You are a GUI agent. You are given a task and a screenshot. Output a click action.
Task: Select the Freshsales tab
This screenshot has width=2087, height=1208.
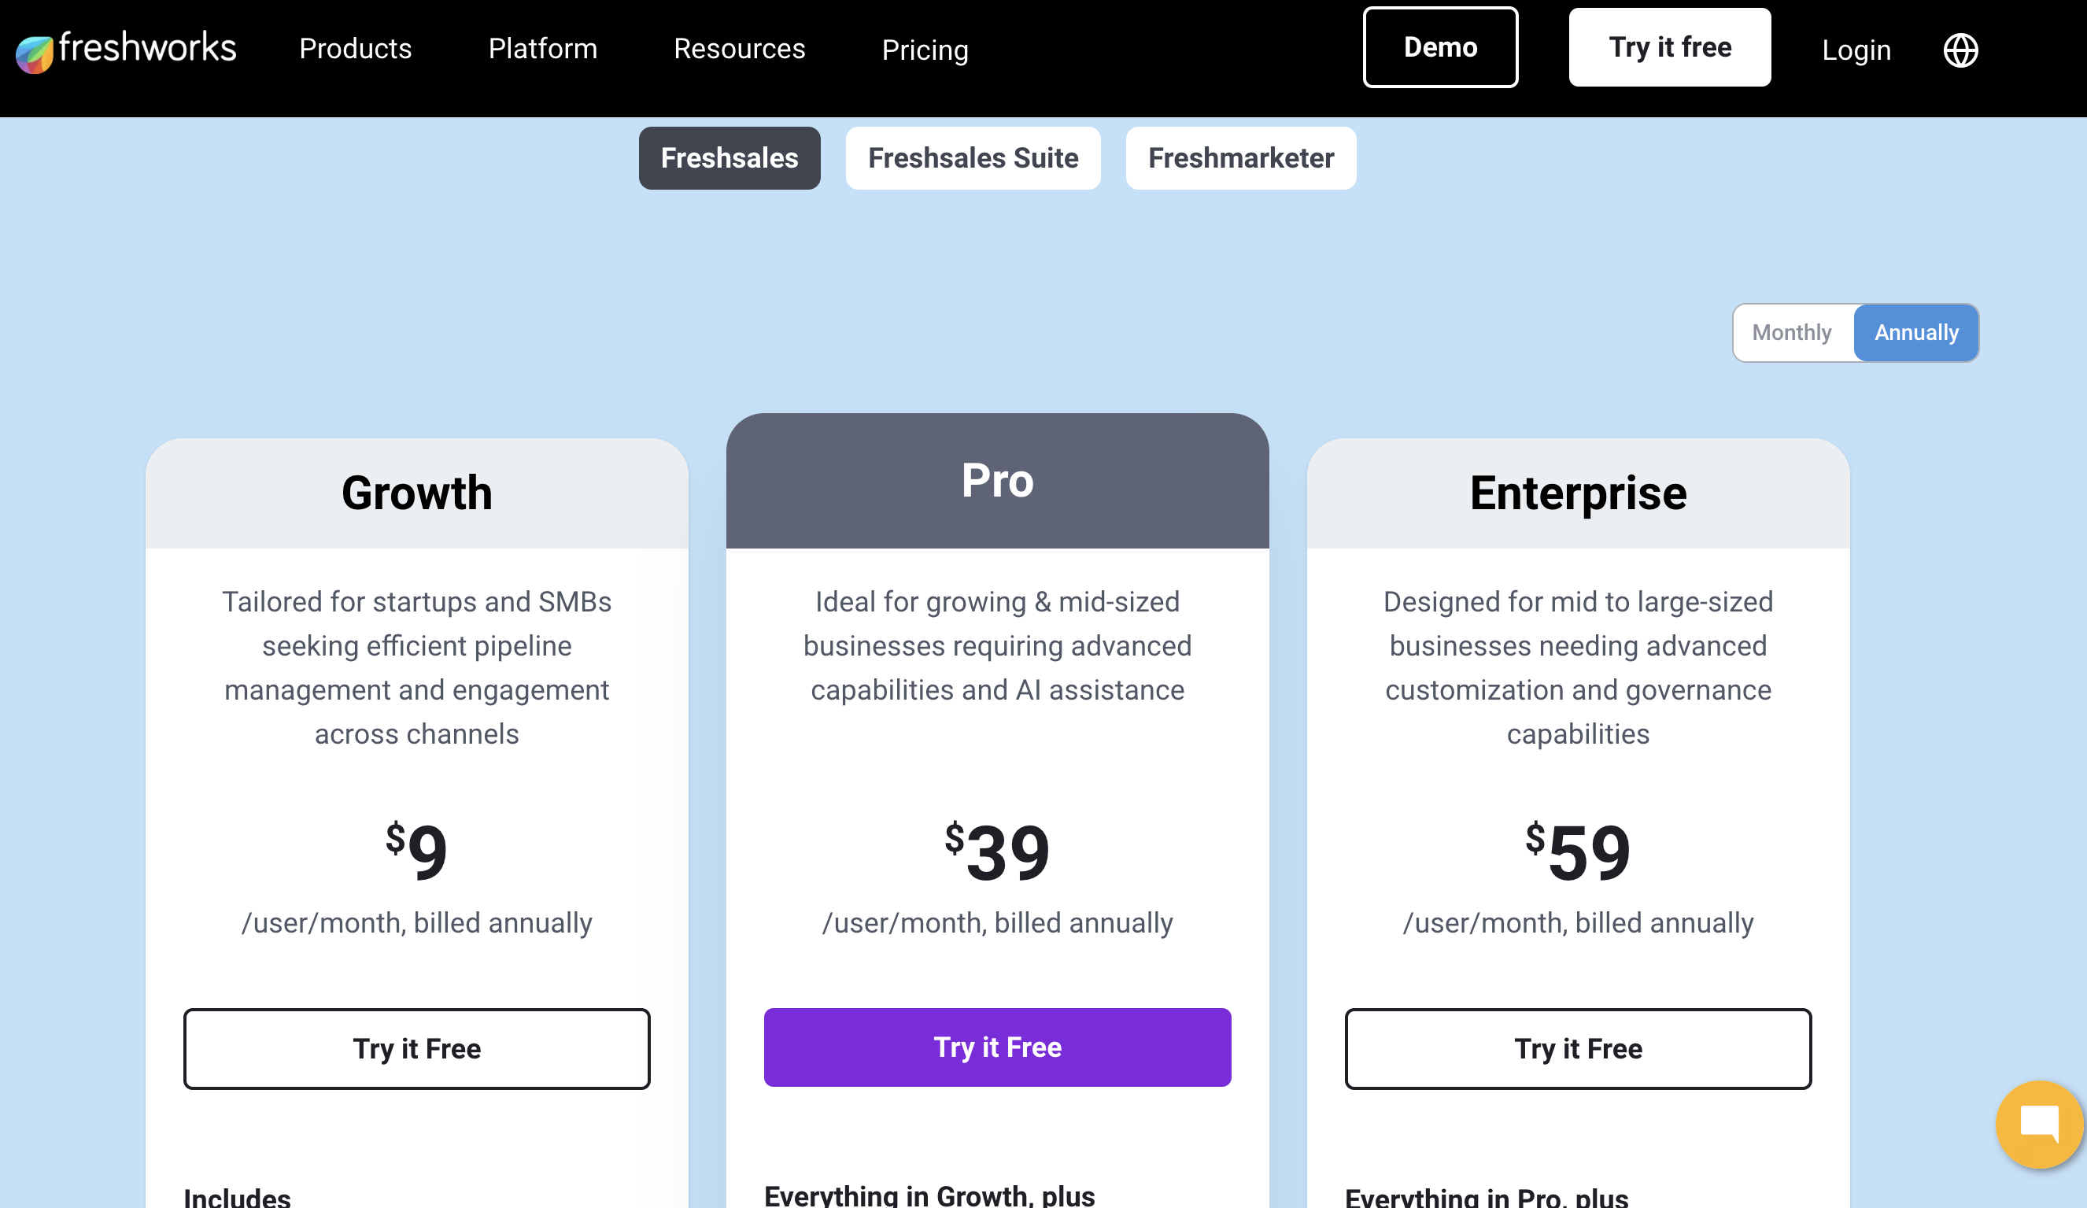coord(729,158)
